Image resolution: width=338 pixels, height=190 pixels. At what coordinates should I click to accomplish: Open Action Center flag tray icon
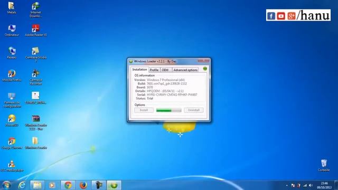[293, 185]
